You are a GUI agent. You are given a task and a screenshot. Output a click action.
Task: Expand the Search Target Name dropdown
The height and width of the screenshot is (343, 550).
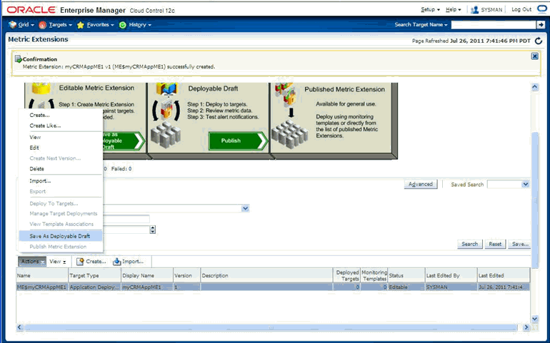point(421,24)
